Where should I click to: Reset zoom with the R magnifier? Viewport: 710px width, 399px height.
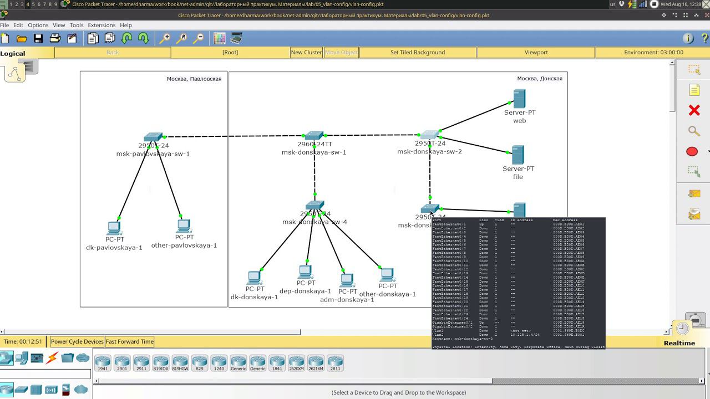coord(181,38)
